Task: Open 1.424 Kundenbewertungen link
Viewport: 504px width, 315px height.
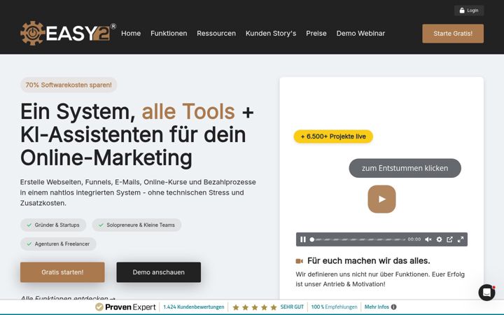Action: [x=193, y=307]
